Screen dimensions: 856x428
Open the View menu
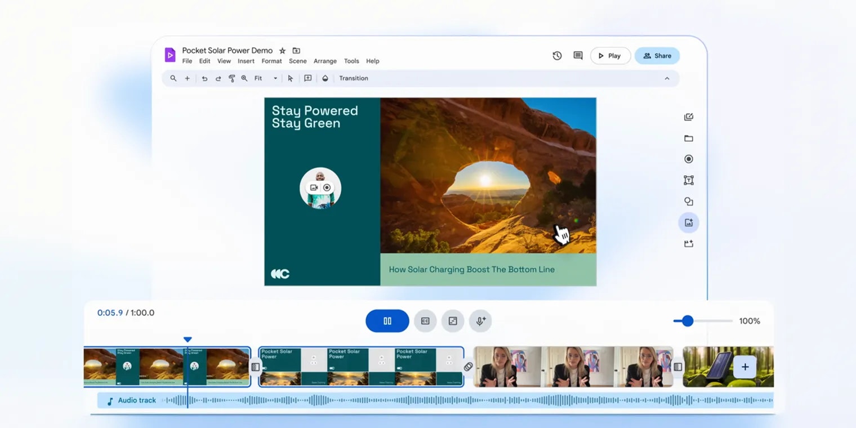click(224, 61)
